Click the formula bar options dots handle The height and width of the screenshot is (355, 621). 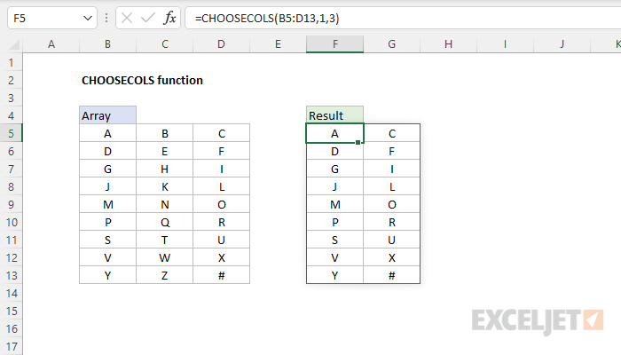[x=106, y=18]
